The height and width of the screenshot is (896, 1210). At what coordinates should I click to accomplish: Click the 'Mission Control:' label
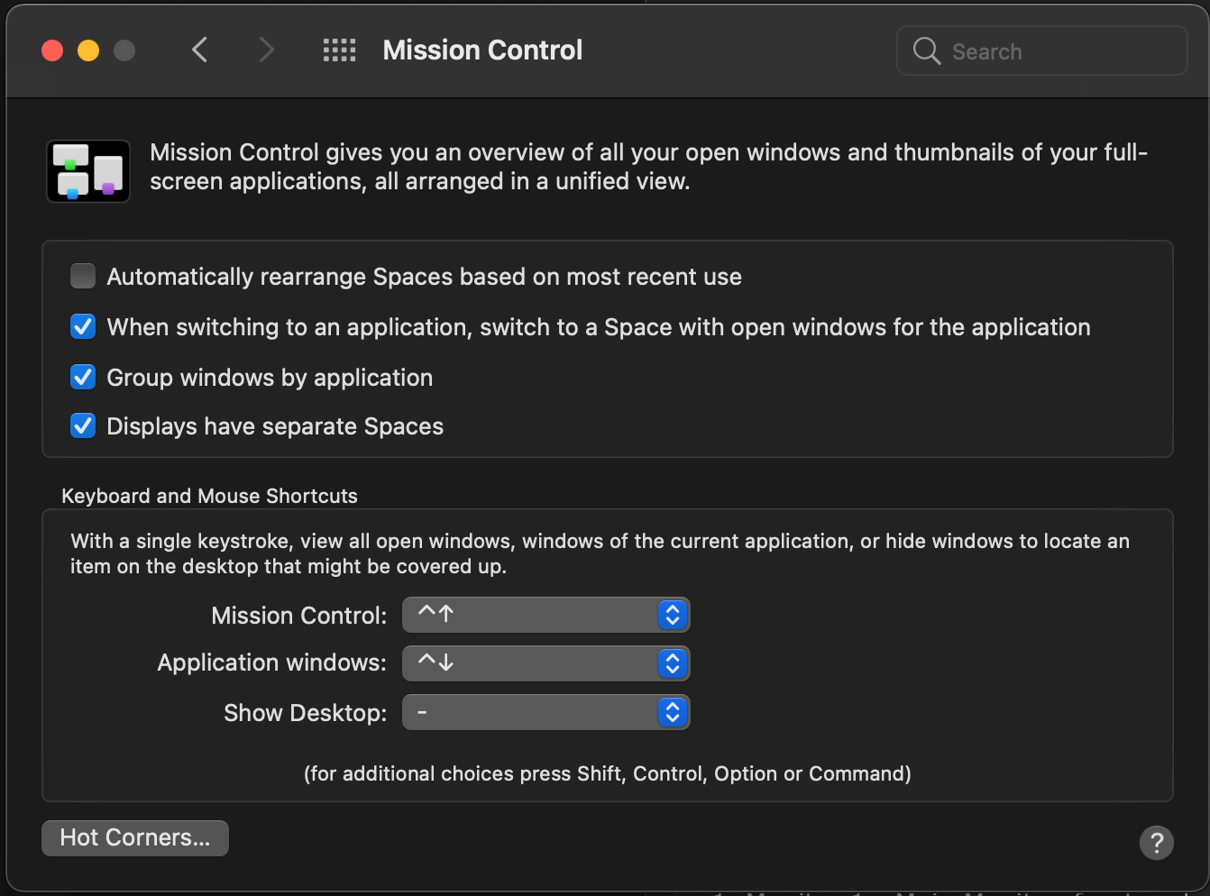(299, 616)
